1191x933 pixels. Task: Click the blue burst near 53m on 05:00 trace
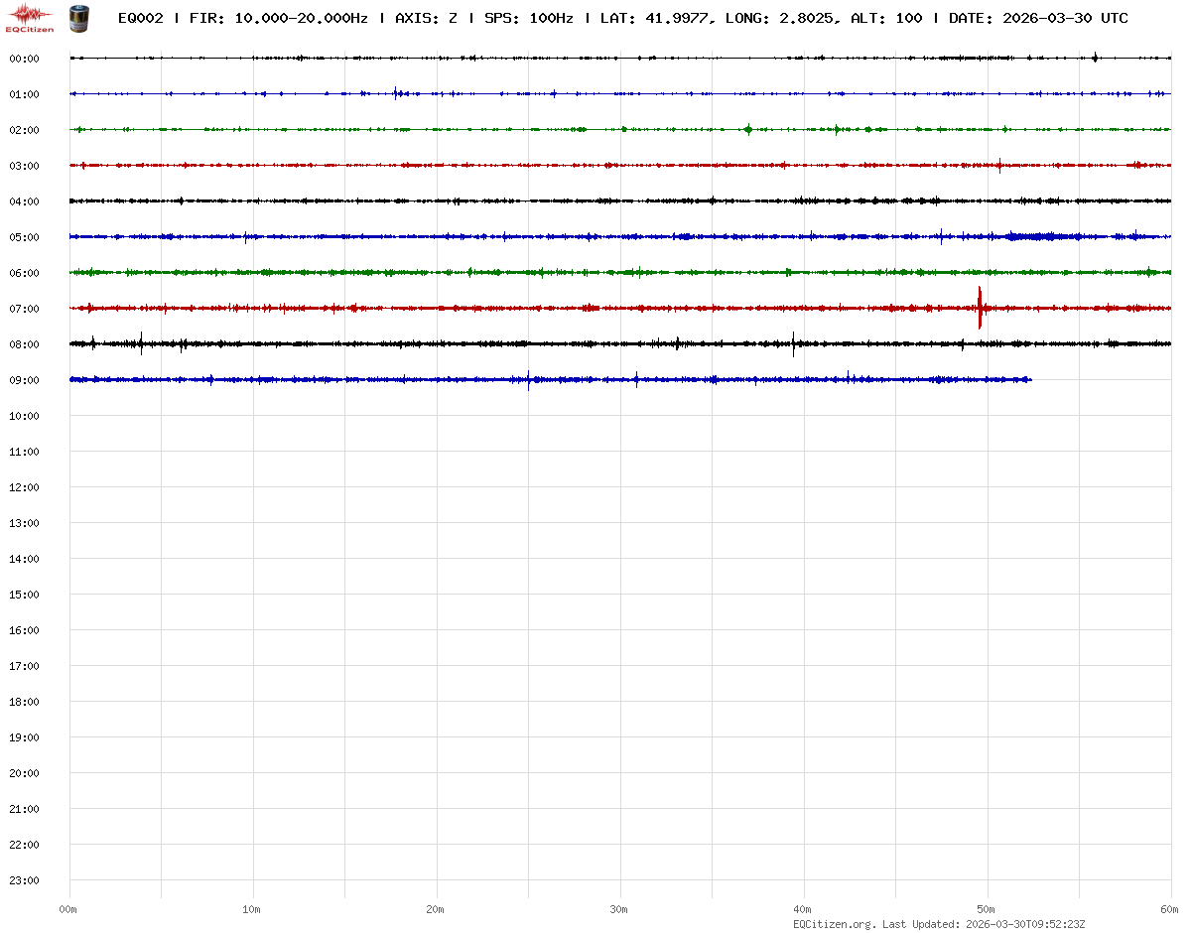click(x=1042, y=236)
